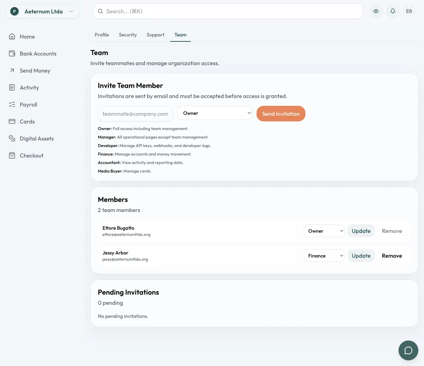Open the Home sidebar icon
This screenshot has width=424, height=366.
point(12,36)
